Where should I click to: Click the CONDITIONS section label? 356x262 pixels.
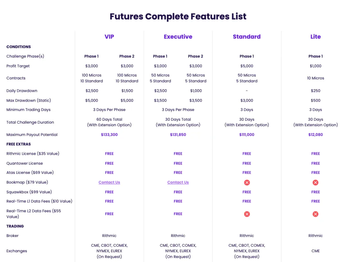tap(18, 47)
